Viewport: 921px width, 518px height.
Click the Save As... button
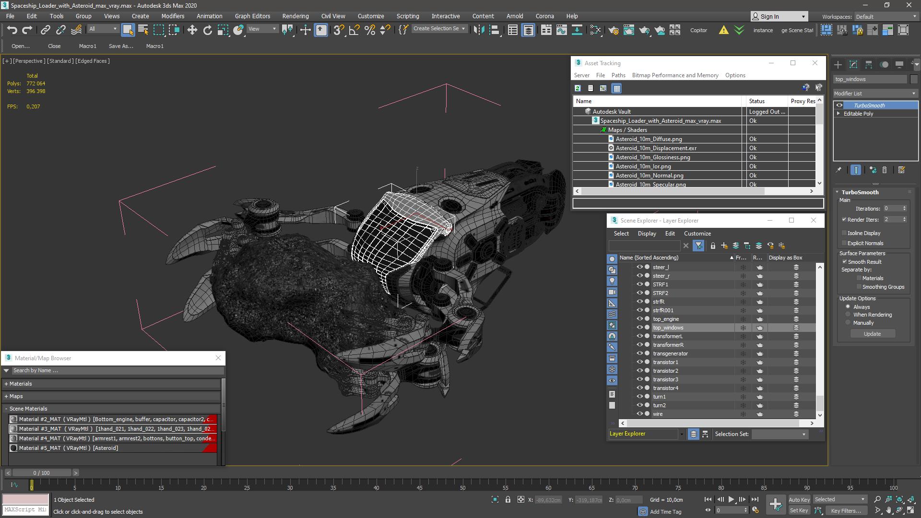click(x=121, y=46)
